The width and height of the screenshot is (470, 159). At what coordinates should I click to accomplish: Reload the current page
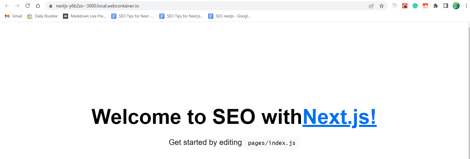pos(28,6)
